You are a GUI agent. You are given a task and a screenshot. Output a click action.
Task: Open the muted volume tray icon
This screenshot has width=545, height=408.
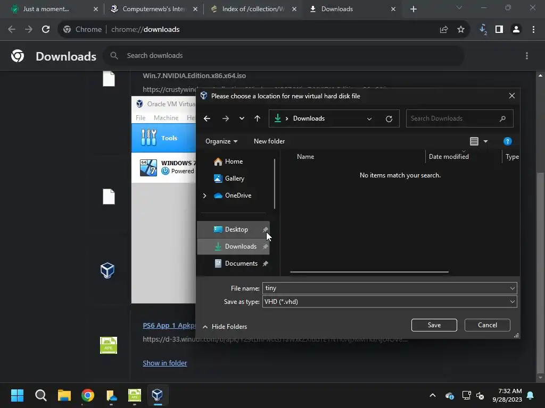click(480, 395)
